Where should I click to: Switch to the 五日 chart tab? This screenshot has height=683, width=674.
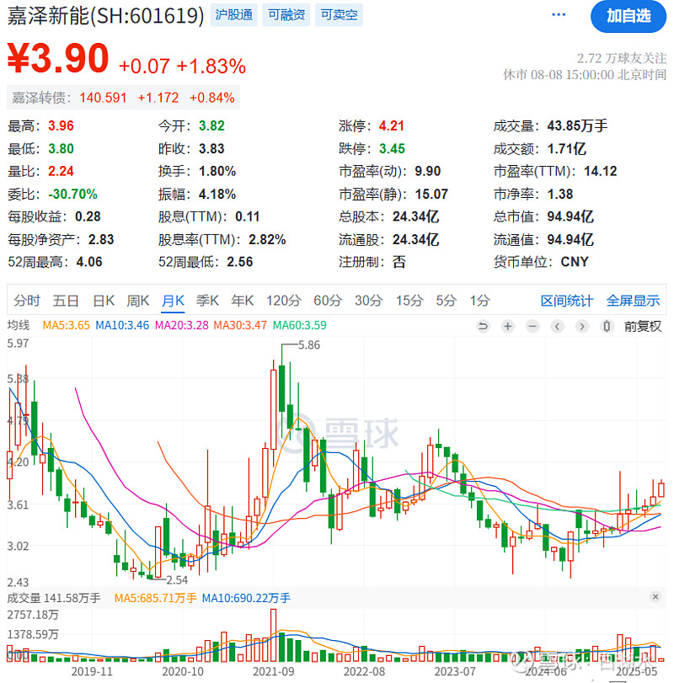[66, 301]
